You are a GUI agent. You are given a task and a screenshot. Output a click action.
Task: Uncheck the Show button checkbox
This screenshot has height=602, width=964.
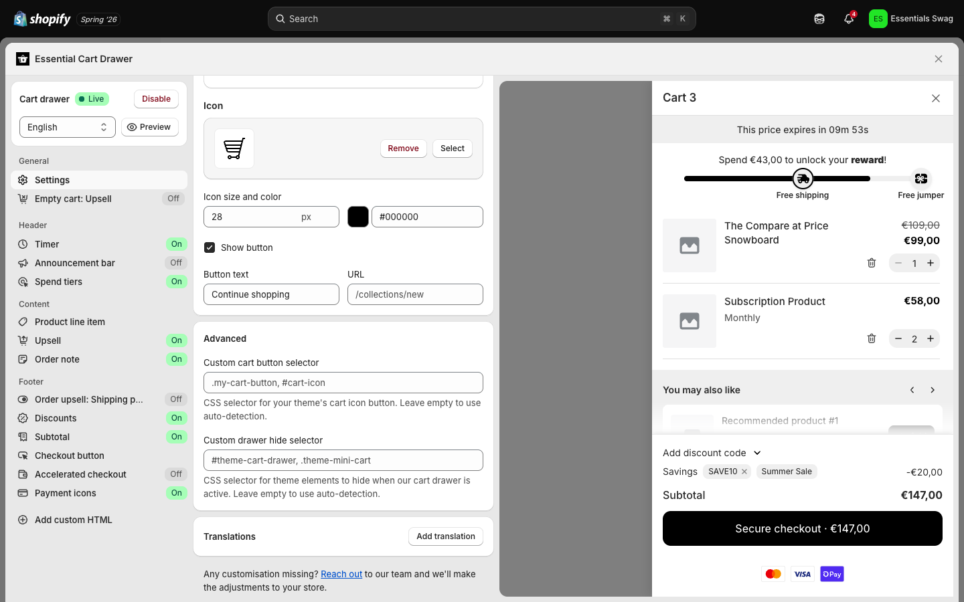210,247
